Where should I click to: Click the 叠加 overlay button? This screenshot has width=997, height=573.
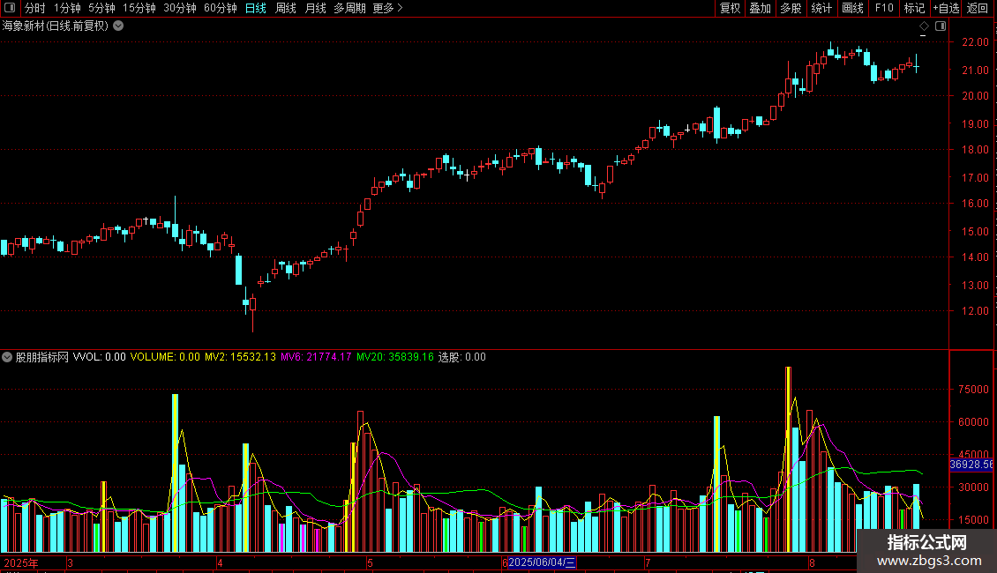pyautogui.click(x=760, y=8)
